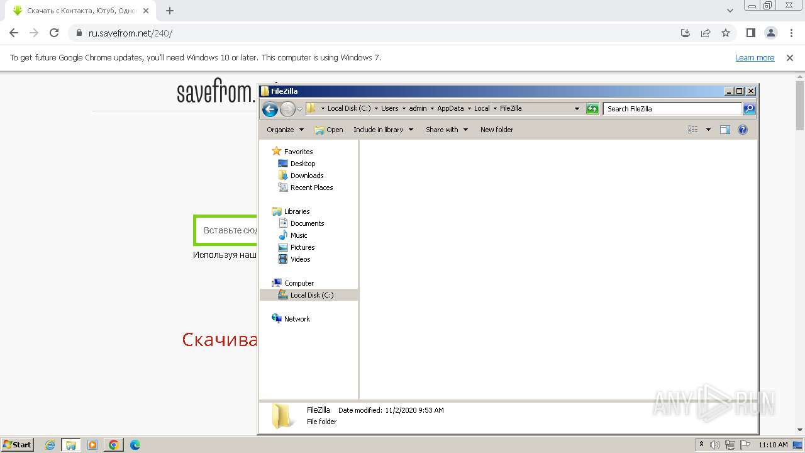Image resolution: width=805 pixels, height=453 pixels.
Task: Click the taskbar clock 11:10 AM
Action: (773, 445)
